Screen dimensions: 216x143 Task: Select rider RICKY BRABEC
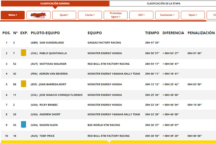[x=49, y=105]
